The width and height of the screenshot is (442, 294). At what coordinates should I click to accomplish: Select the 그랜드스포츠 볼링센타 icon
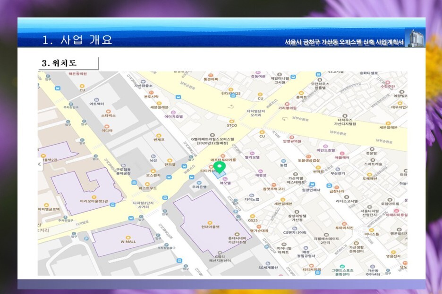coord(342,266)
